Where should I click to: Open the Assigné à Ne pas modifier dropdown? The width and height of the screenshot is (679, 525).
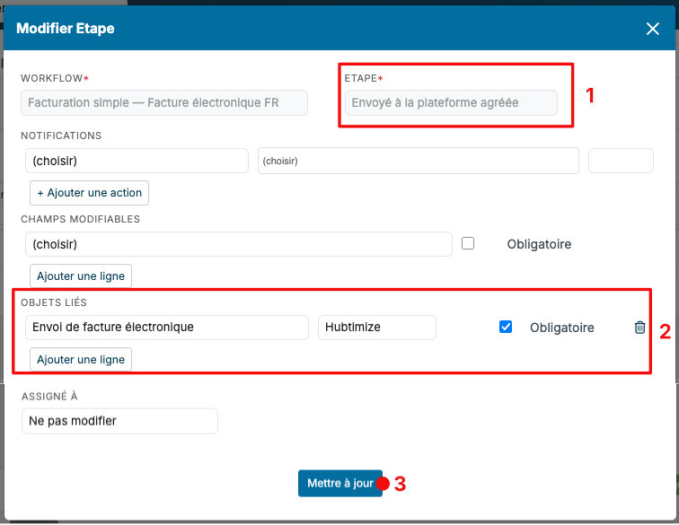point(119,421)
